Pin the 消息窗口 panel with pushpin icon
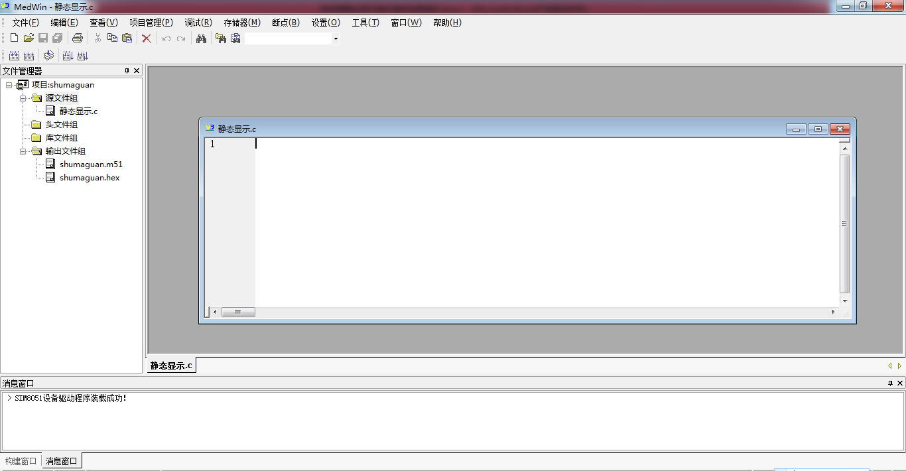The height and width of the screenshot is (471, 906). point(891,383)
